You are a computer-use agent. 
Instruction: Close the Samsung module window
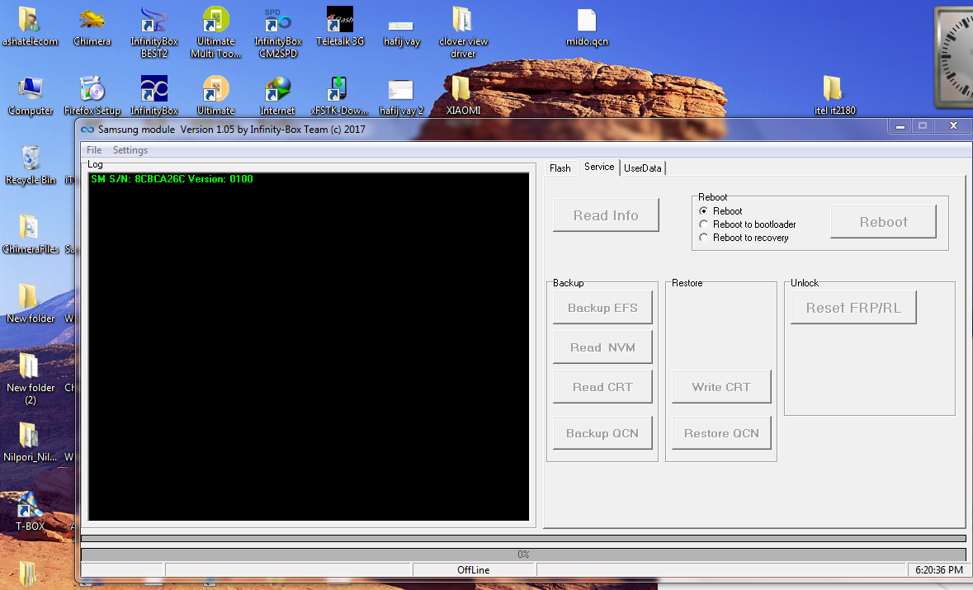[954, 126]
